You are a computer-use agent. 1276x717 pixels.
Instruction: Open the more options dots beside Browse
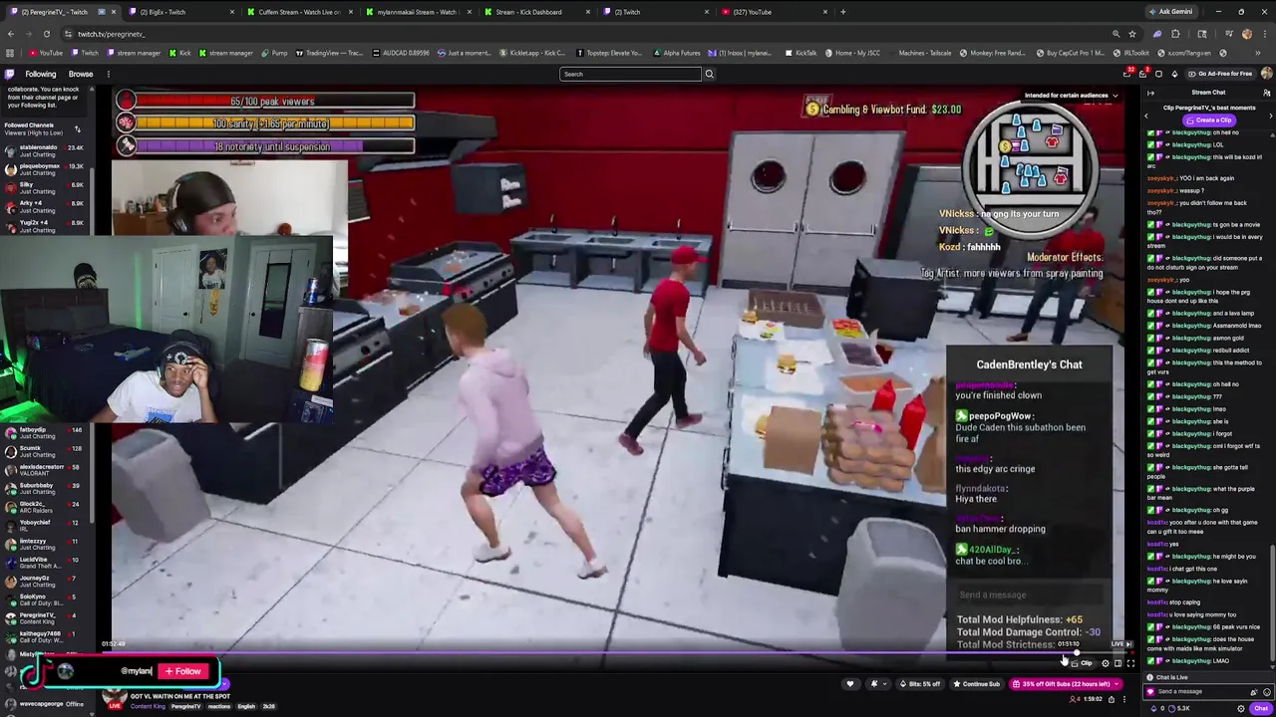[108, 74]
